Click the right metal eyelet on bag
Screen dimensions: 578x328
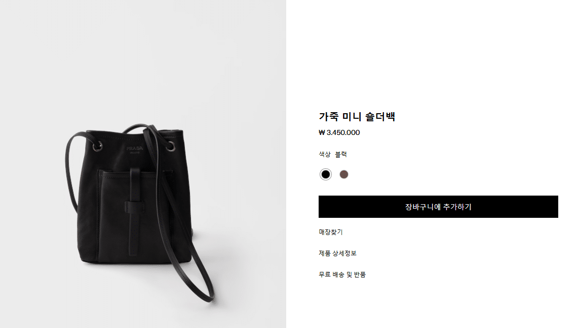(170, 146)
